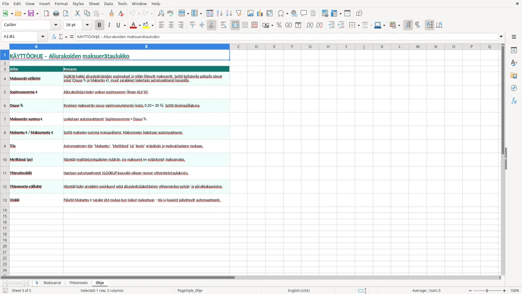This screenshot has height=294, width=522.
Task: Click Background Color yellow highlighter
Action: (x=146, y=25)
